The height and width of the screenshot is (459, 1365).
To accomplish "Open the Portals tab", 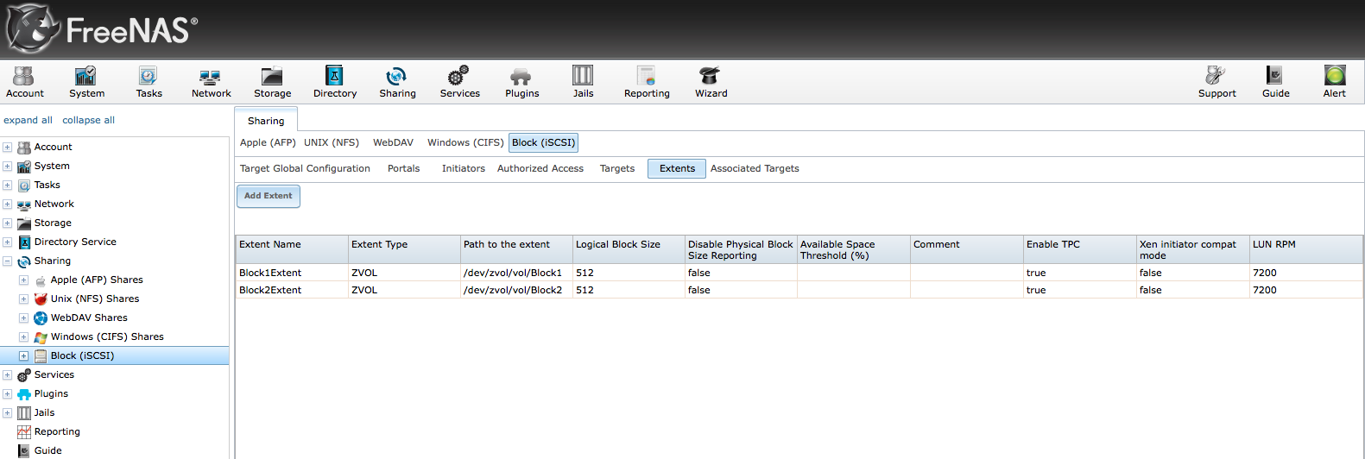I will point(403,168).
